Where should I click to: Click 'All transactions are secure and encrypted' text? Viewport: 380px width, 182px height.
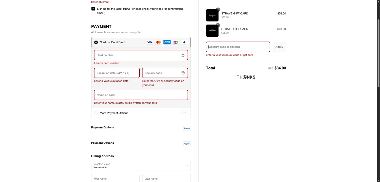pos(117,32)
